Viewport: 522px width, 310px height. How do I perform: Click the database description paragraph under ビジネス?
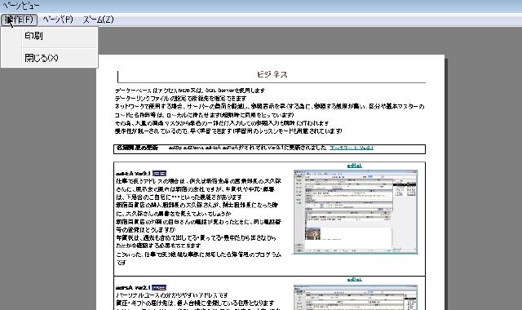point(270,111)
